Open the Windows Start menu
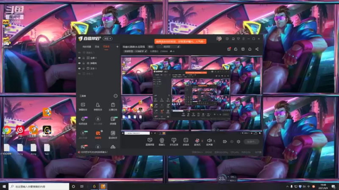The width and height of the screenshot is (339, 190). coord(4,187)
